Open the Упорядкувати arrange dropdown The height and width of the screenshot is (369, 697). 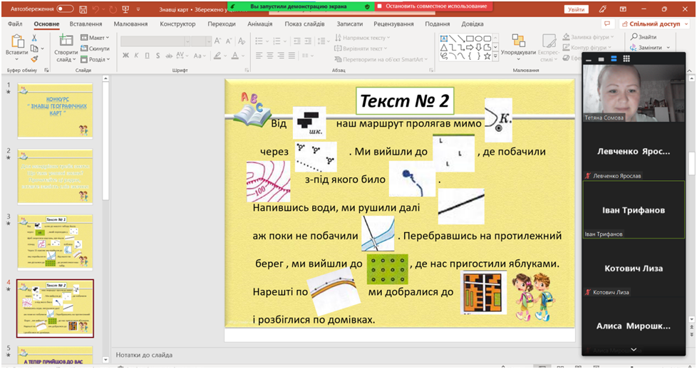(x=518, y=46)
